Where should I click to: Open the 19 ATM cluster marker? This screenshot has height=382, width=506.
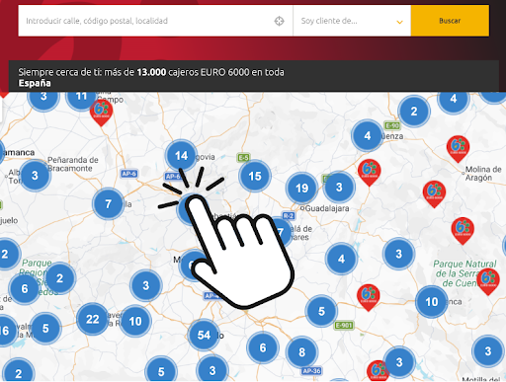[x=301, y=189]
